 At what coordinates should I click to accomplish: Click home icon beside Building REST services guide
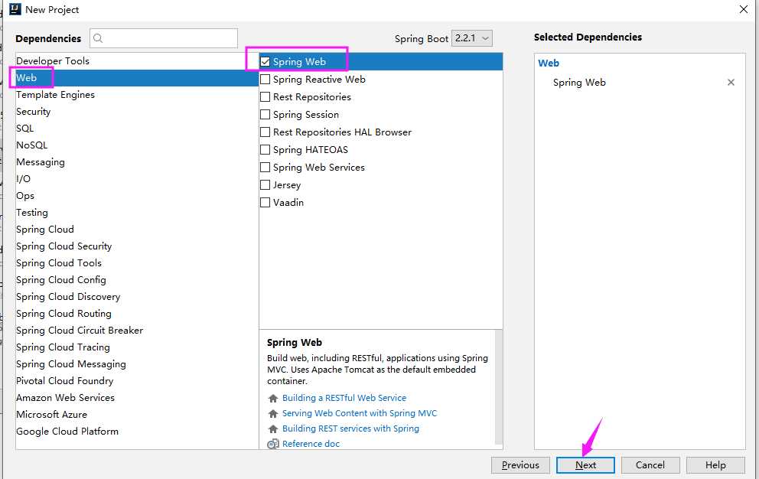click(273, 429)
